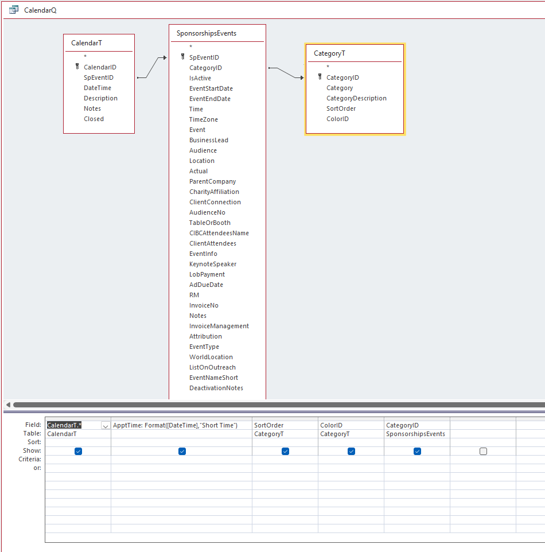Screen dimensions: 545x552
Task: Click the CalendarID primary key icon
Action: click(77, 67)
